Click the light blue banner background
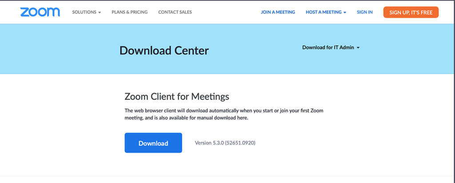Screen dimensions: 455x183 coord(58,49)
